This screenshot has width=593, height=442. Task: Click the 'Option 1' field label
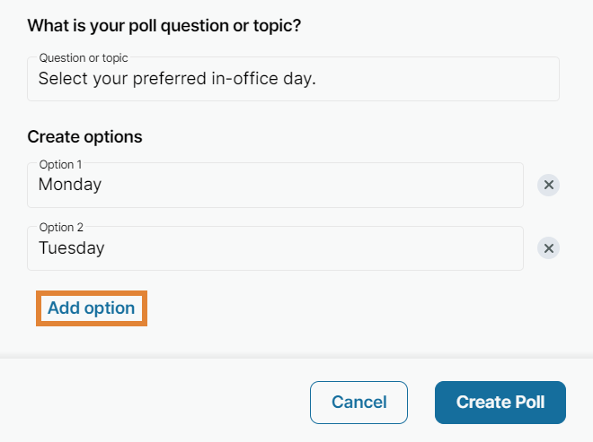point(59,165)
